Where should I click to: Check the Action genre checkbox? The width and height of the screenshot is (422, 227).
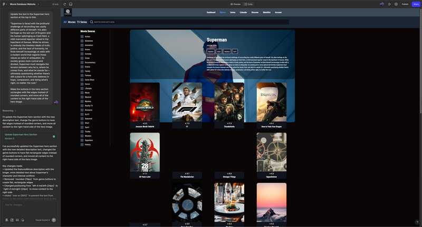[82, 36]
